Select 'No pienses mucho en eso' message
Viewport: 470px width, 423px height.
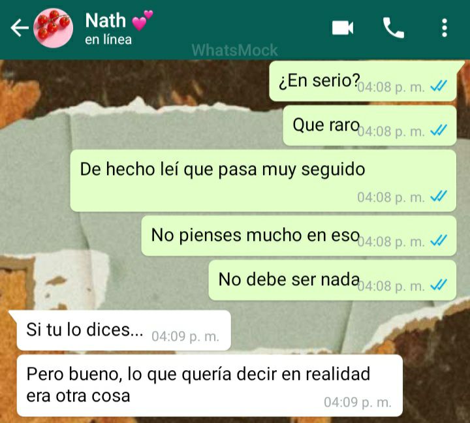coord(299,236)
